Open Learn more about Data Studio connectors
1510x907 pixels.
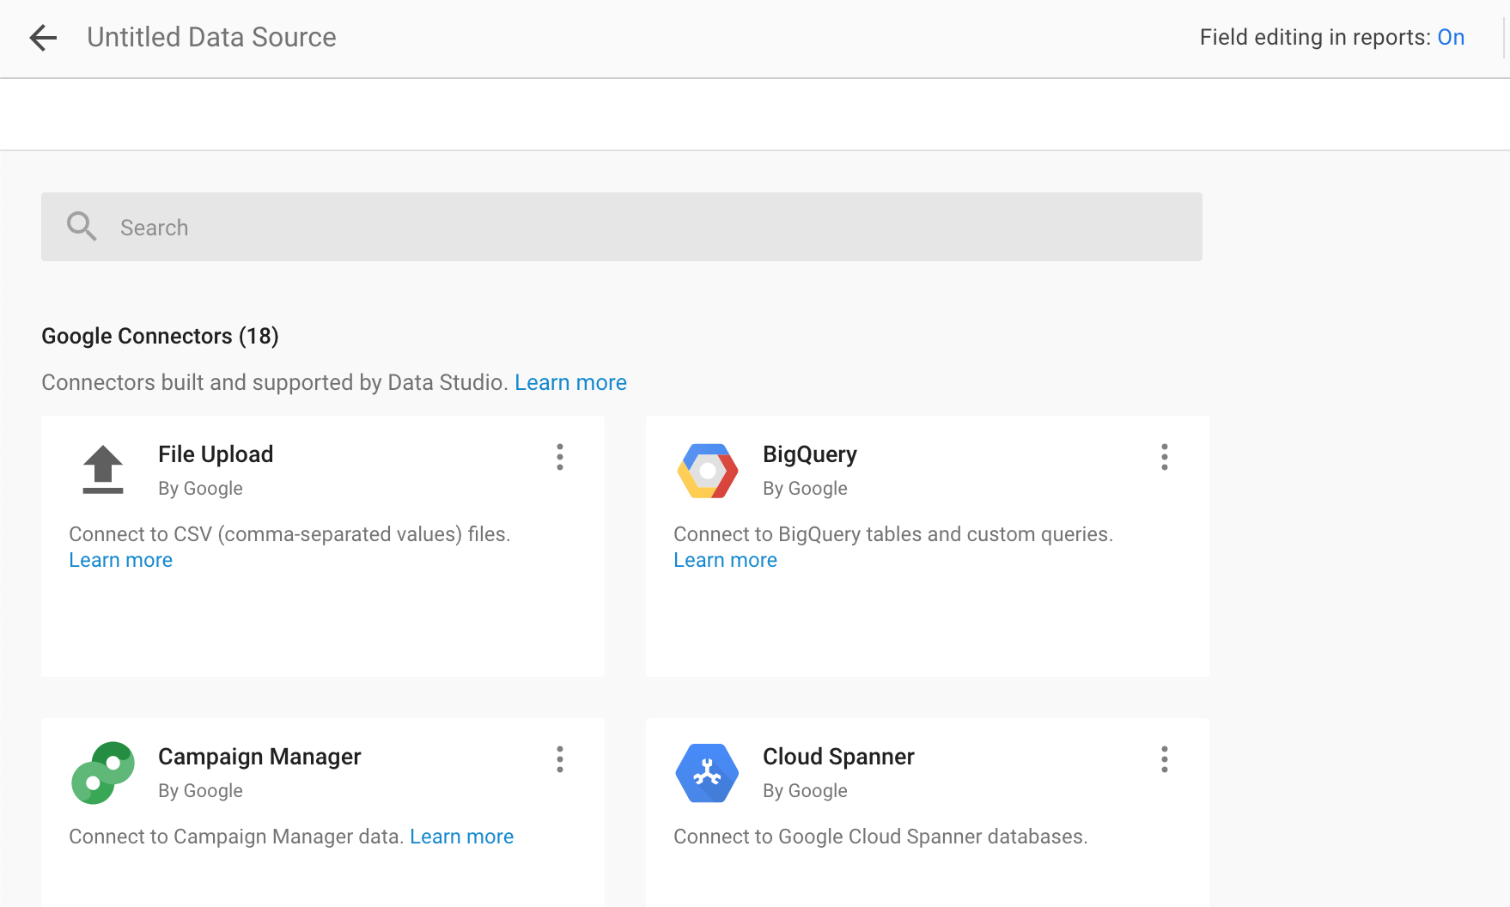[x=570, y=382]
